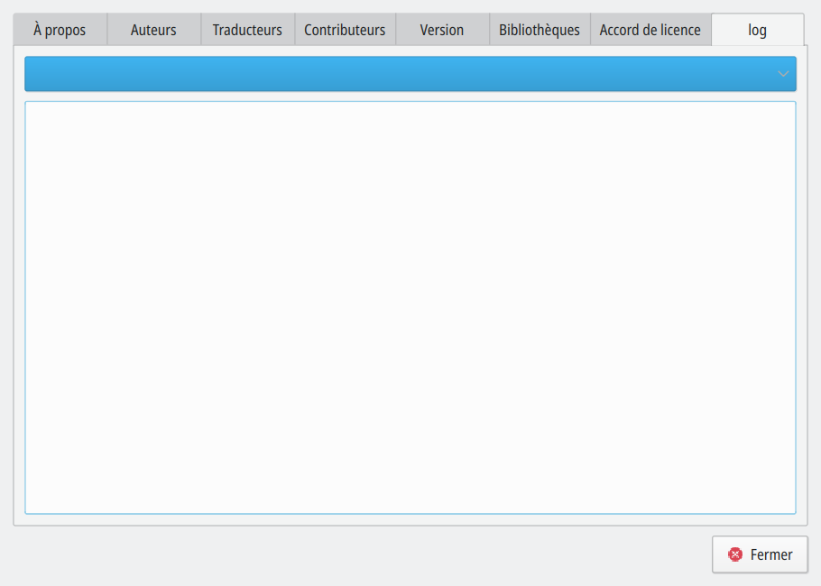Switch to the À propos tab
Viewport: 821px width, 586px height.
click(60, 30)
